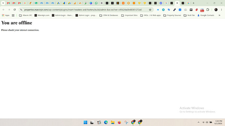The width and height of the screenshot is (225, 126).
Task: Expand the Property Sources bookmark folder
Action: click(x=172, y=15)
